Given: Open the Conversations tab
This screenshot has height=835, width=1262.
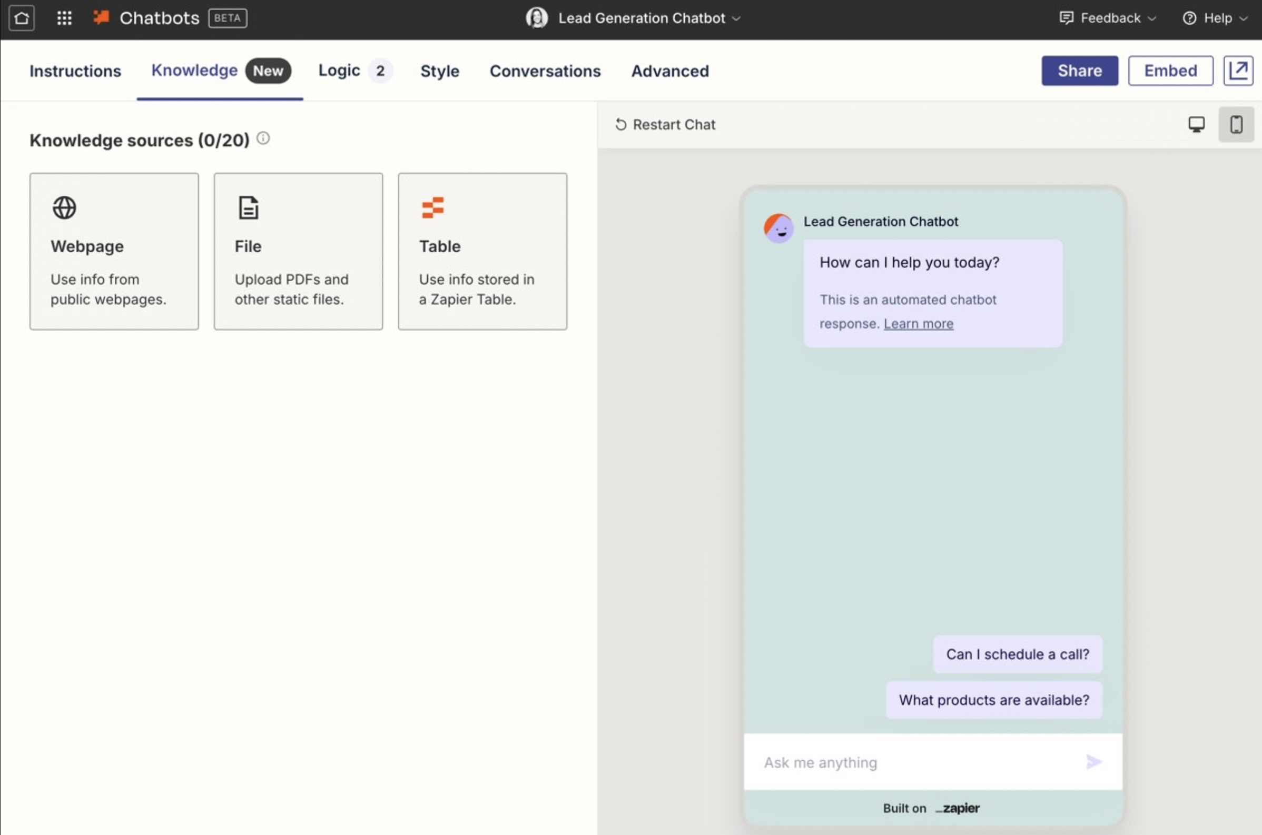Looking at the screenshot, I should [545, 71].
